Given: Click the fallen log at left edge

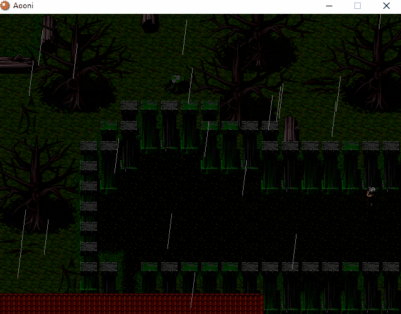Looking at the screenshot, I should pyautogui.click(x=16, y=64).
